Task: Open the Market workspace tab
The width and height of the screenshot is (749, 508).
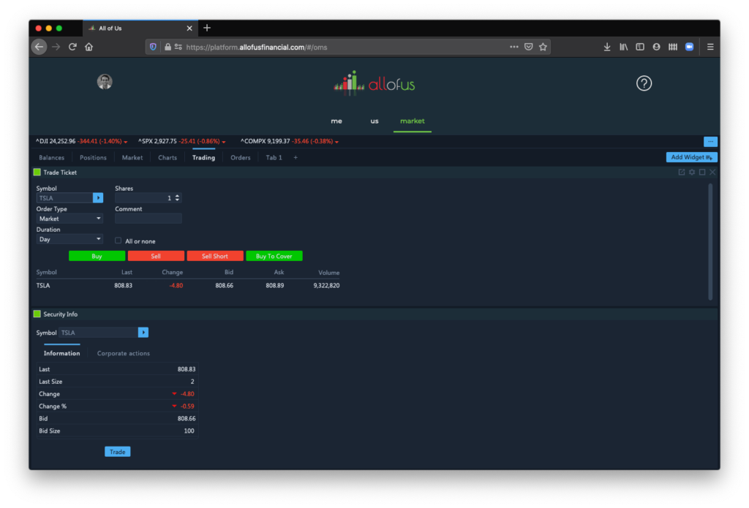Action: point(132,158)
